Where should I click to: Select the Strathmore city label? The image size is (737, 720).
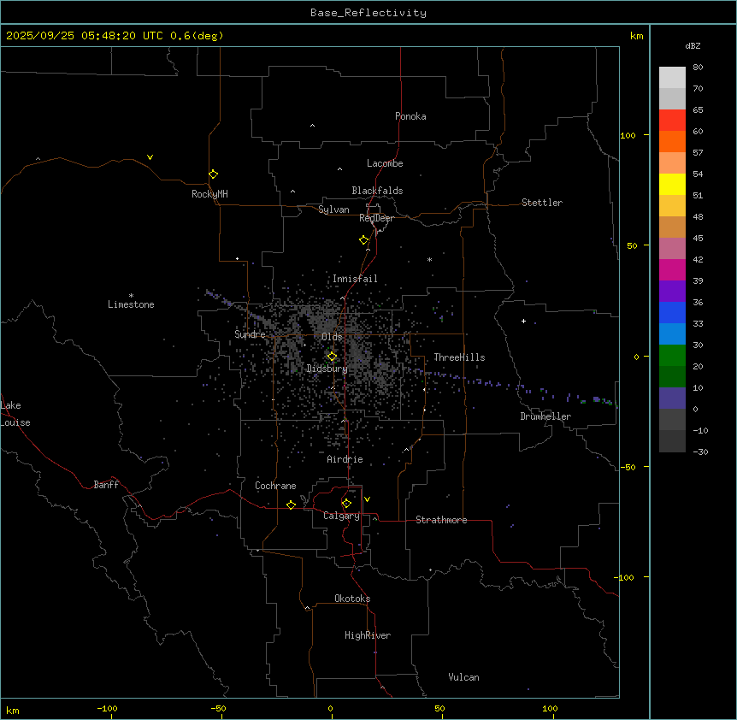pos(441,520)
